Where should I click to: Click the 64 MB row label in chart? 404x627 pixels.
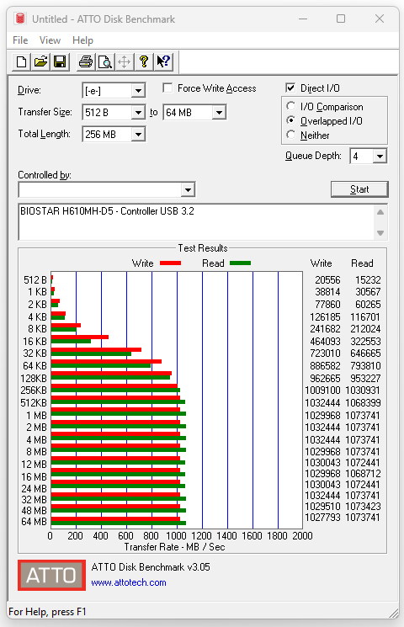[x=34, y=522]
